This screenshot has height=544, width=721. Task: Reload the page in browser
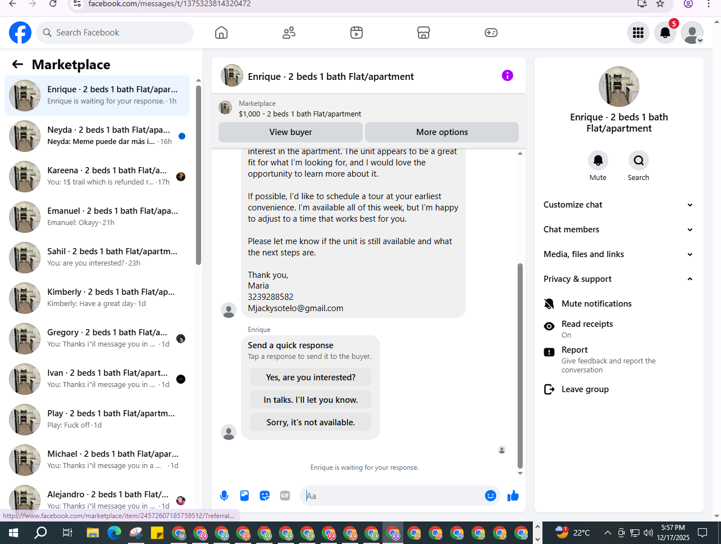click(x=53, y=3)
